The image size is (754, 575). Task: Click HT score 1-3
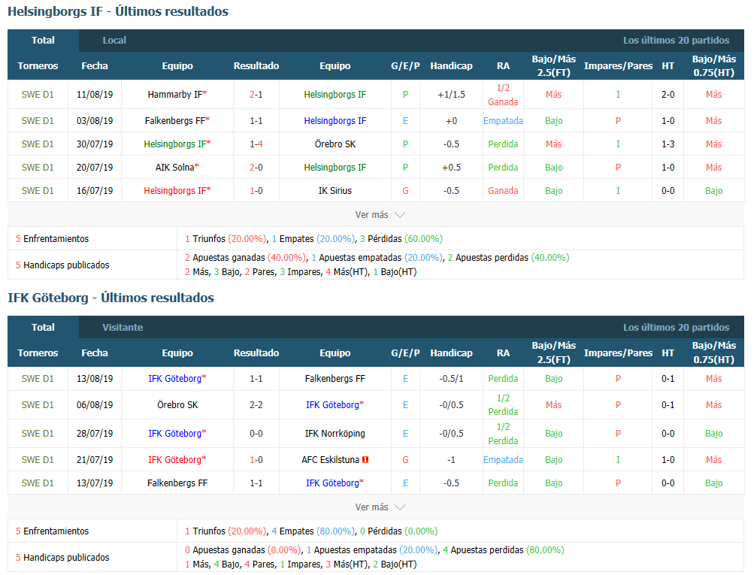(668, 144)
